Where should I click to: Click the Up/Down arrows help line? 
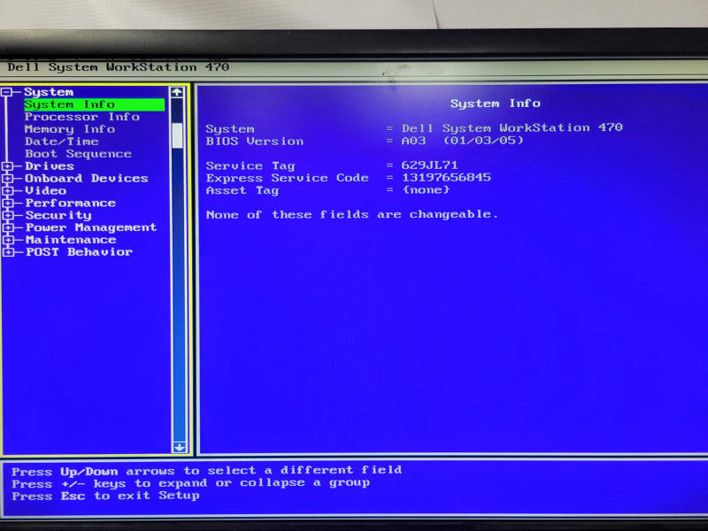tap(207, 471)
